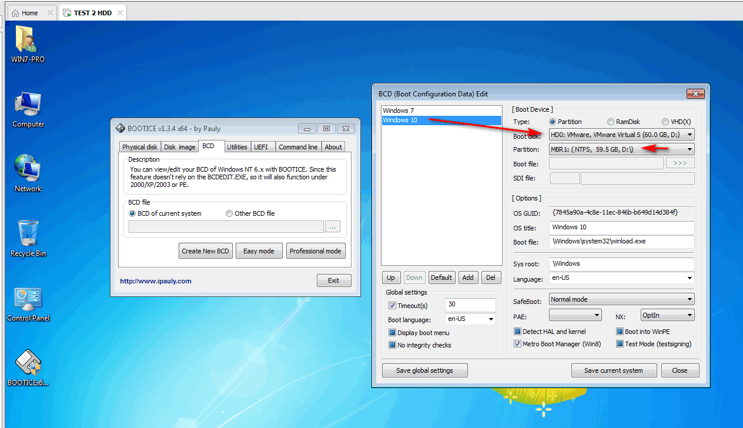The height and width of the screenshot is (428, 743).
Task: Click Home tab house icon
Action: (15, 13)
